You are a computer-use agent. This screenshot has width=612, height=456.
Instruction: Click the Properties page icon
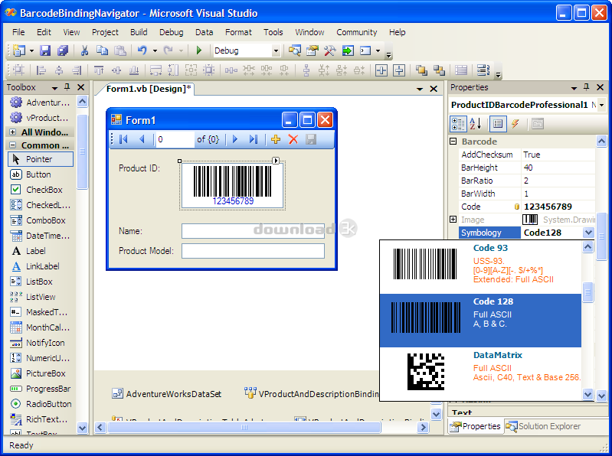click(498, 124)
